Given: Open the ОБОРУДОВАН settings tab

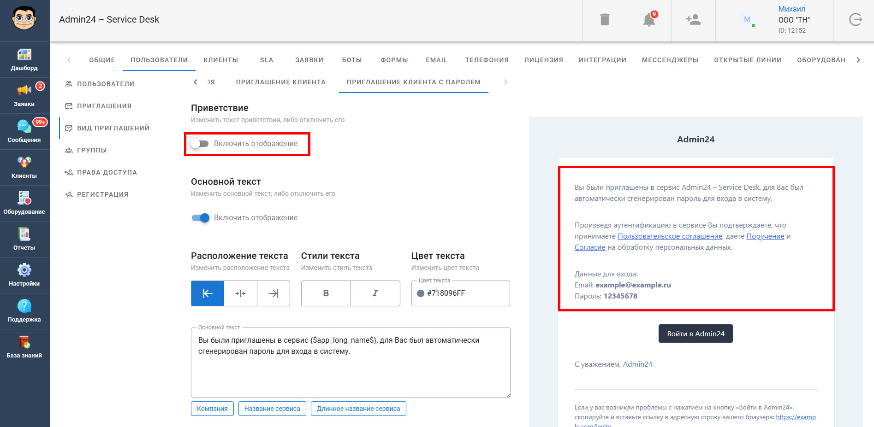Looking at the screenshot, I should coord(821,60).
